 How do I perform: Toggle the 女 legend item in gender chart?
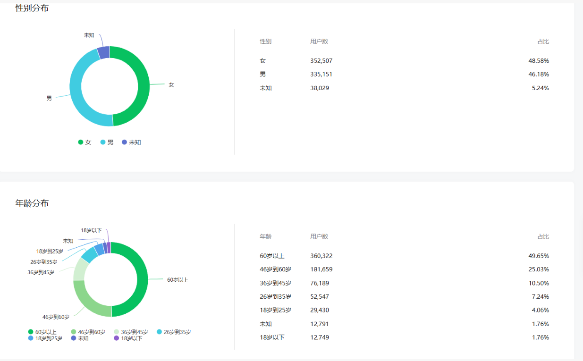click(x=85, y=142)
